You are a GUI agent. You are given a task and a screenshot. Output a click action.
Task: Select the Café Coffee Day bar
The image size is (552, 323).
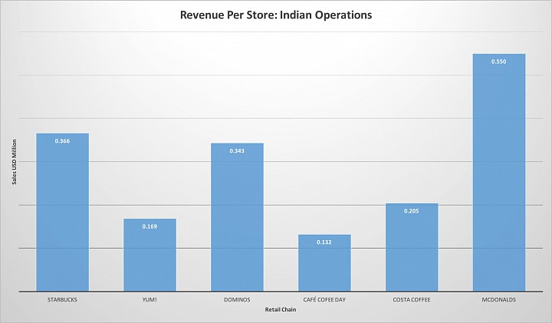(324, 263)
